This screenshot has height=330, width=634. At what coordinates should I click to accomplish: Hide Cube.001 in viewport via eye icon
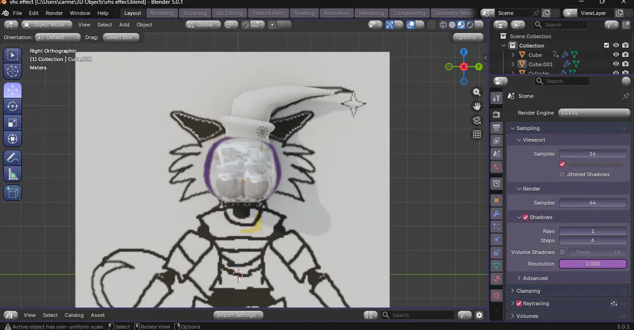tap(616, 64)
